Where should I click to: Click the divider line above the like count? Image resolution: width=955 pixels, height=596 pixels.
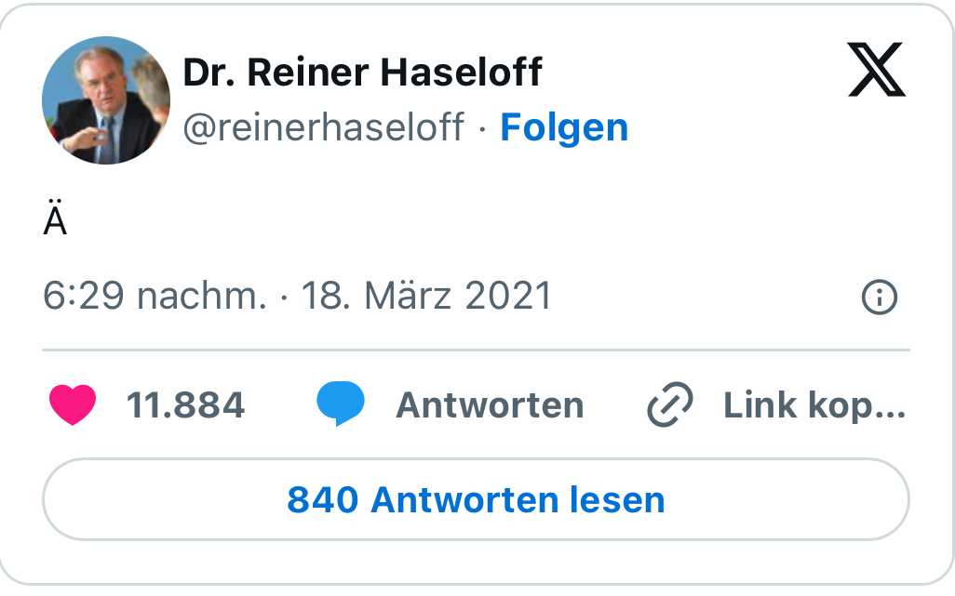[x=475, y=351]
